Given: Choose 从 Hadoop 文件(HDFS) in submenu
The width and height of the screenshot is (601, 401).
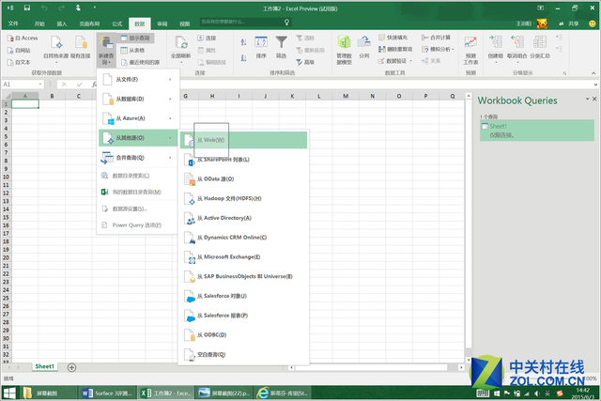Looking at the screenshot, I should pyautogui.click(x=244, y=198).
